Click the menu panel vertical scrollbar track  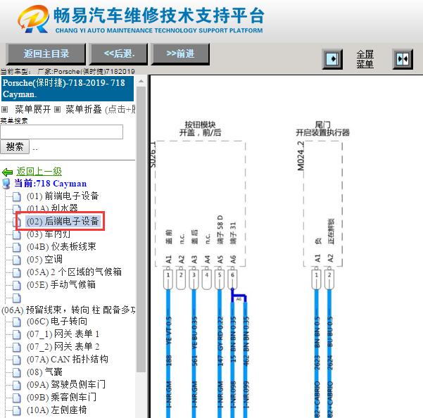coord(141,229)
